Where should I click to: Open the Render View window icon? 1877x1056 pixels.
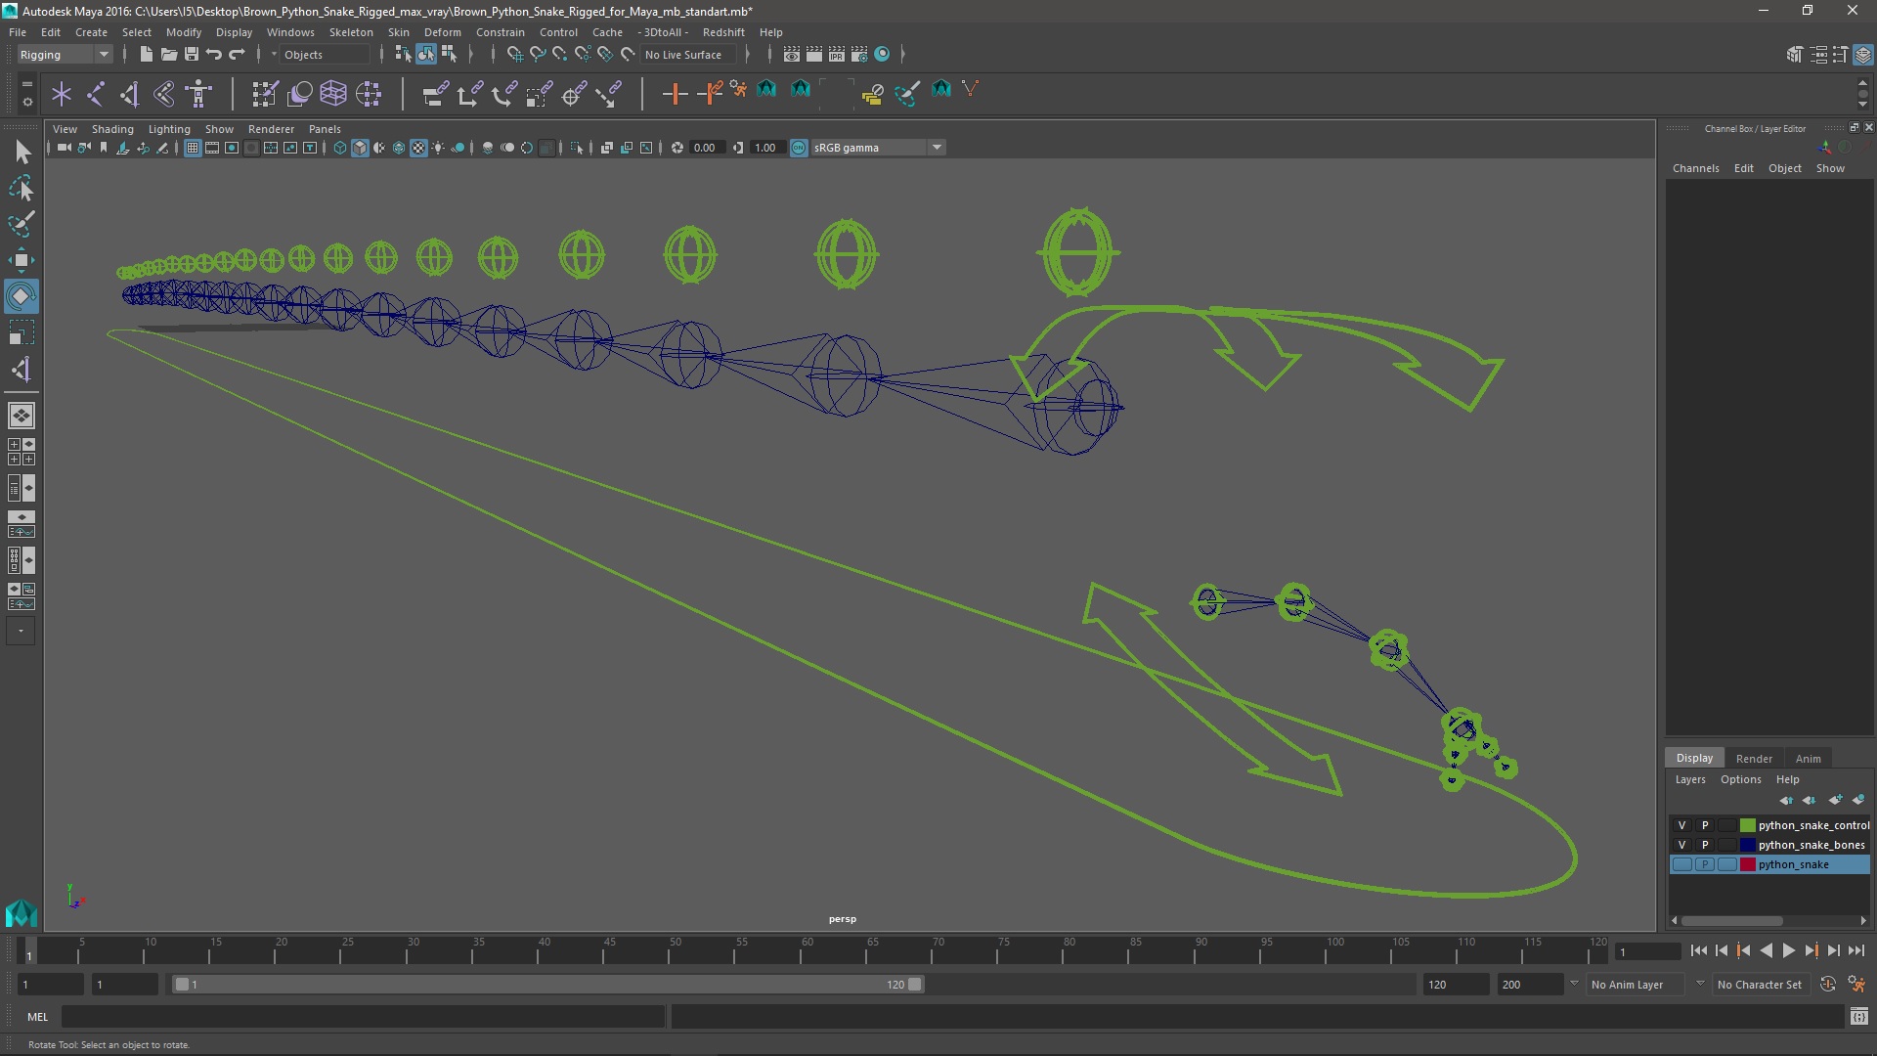point(792,55)
